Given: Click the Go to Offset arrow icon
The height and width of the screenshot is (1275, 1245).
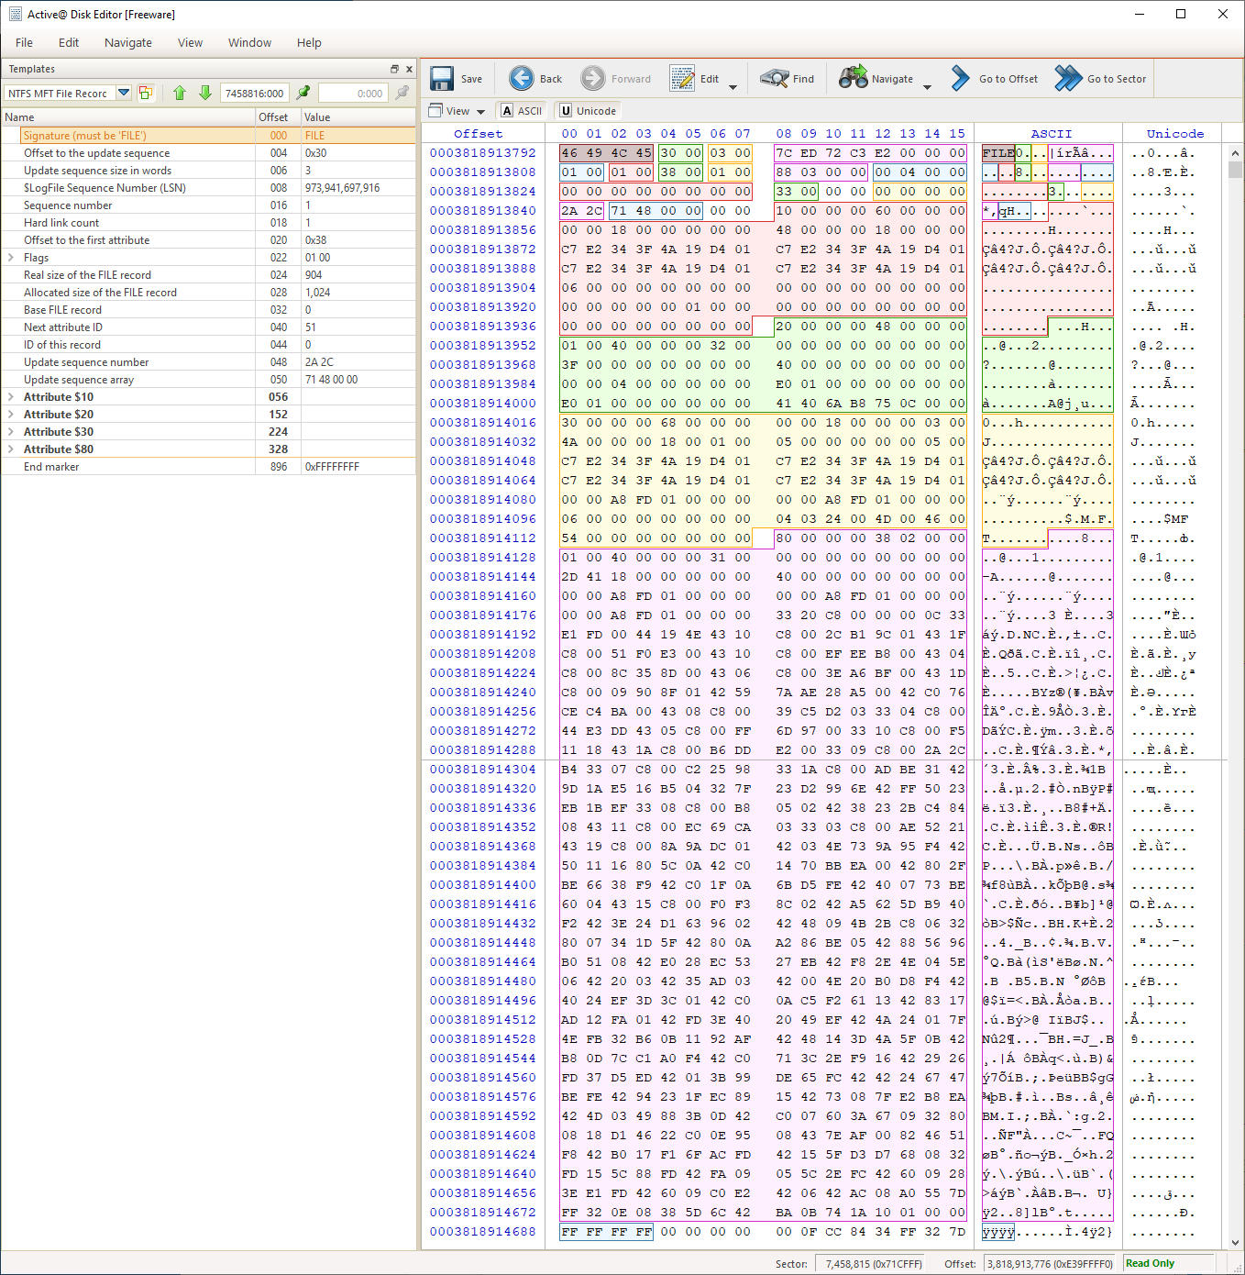Looking at the screenshot, I should coord(960,79).
